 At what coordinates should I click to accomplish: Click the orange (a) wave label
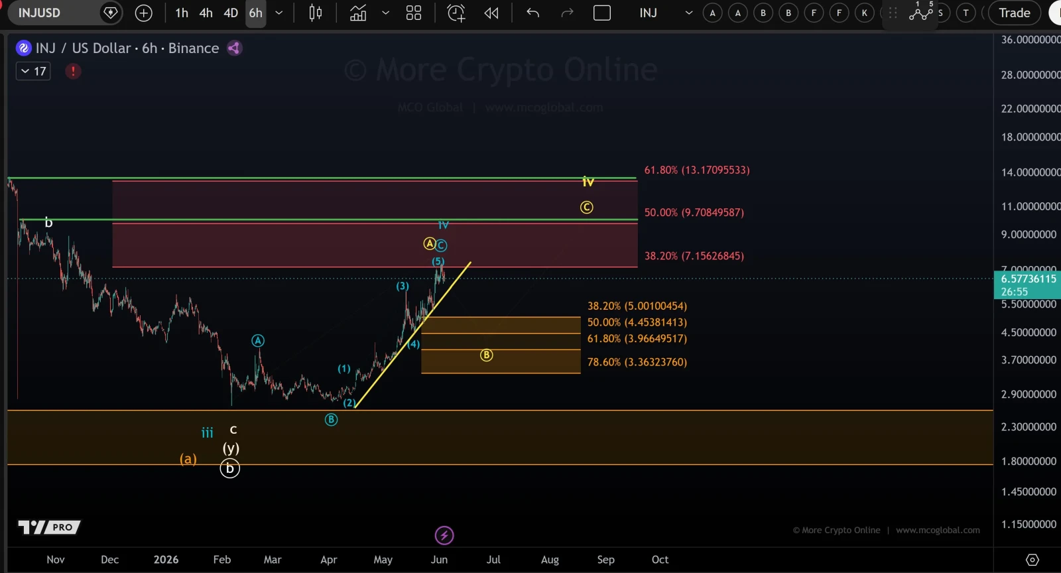tap(188, 458)
